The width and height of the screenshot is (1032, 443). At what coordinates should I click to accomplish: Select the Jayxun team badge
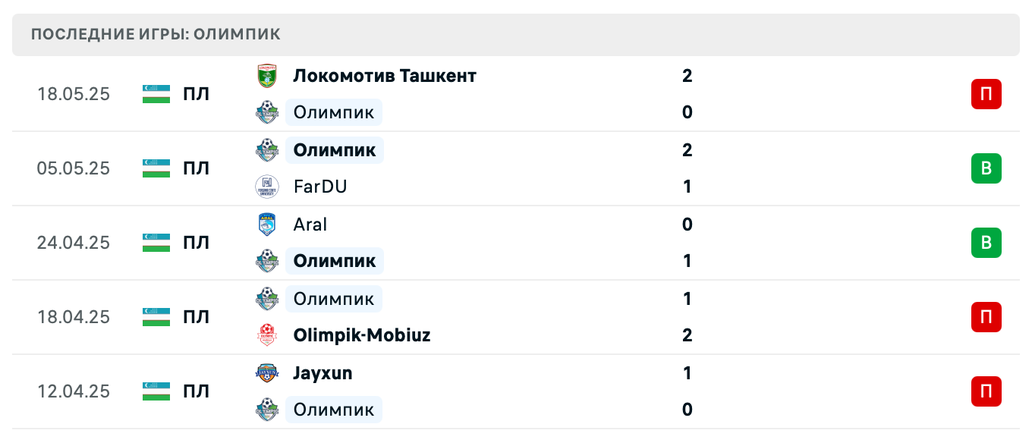[266, 373]
